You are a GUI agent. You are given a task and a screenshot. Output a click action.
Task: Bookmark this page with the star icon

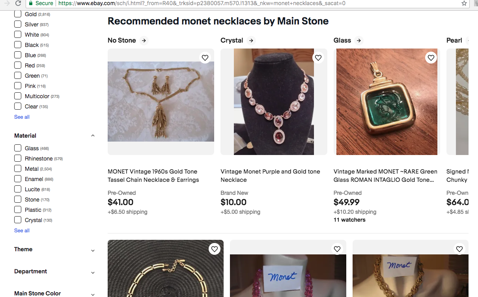(x=464, y=3)
